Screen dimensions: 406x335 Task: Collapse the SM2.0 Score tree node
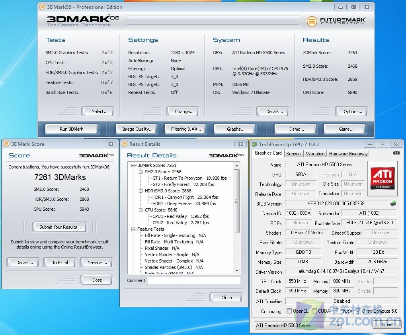[141, 172]
